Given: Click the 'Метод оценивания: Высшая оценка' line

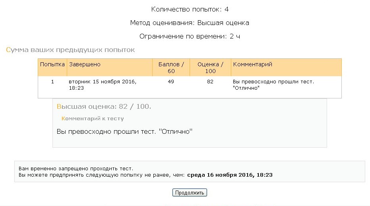Looking at the screenshot, I should (190, 23).
